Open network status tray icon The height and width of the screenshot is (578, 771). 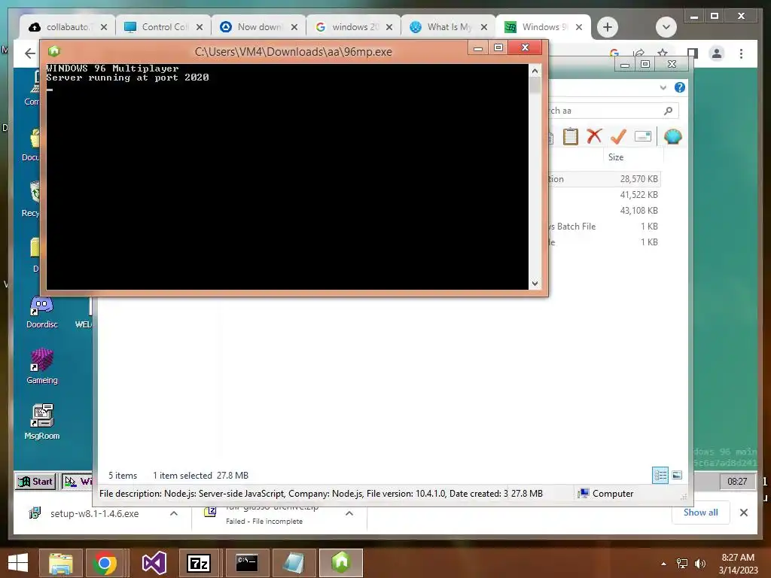point(682,564)
